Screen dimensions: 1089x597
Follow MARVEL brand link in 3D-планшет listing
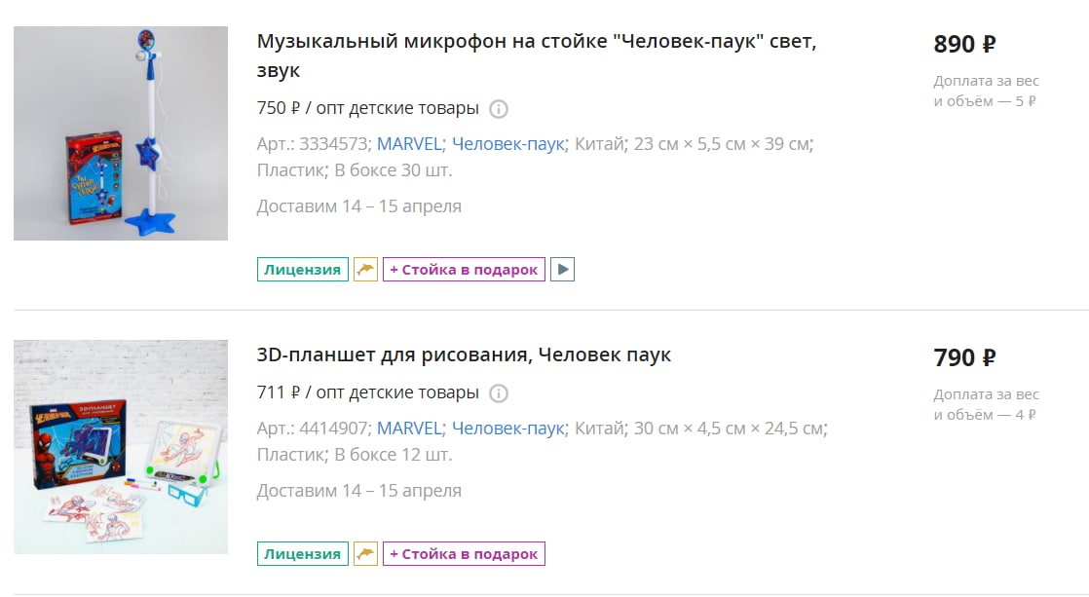(x=409, y=429)
